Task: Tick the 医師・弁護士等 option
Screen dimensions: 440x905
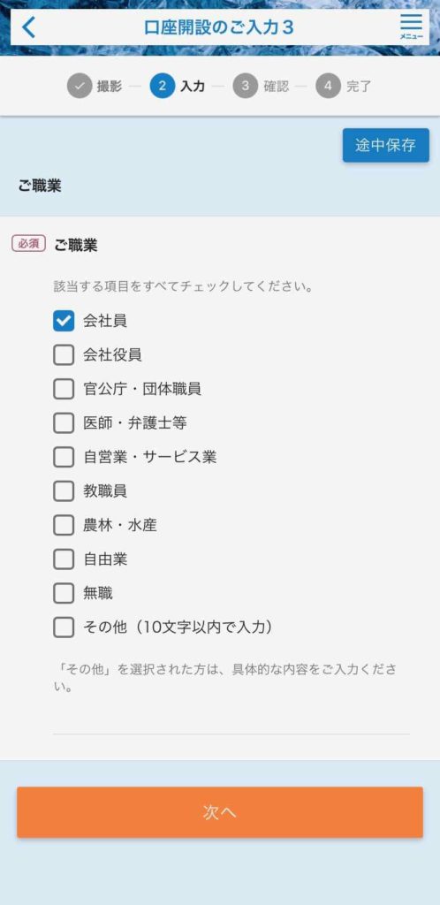Action: click(64, 423)
